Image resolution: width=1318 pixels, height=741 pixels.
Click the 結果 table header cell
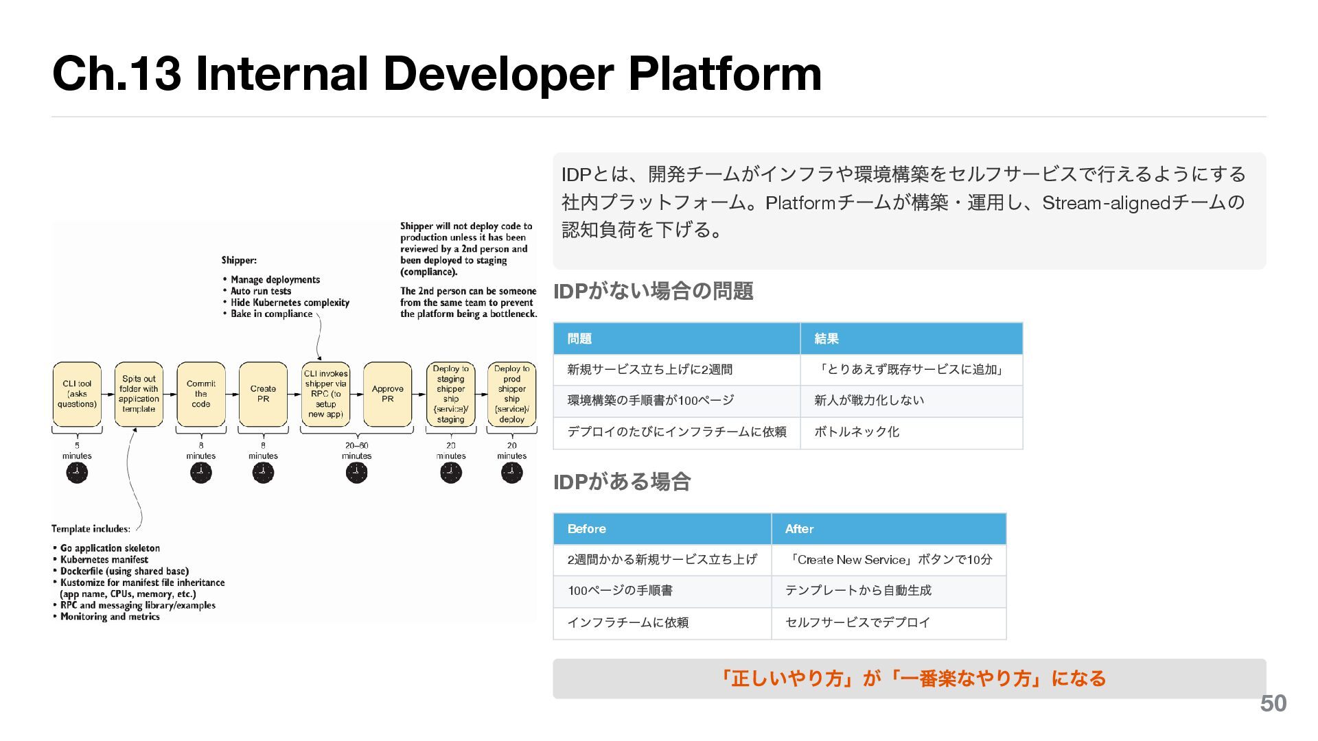(911, 338)
